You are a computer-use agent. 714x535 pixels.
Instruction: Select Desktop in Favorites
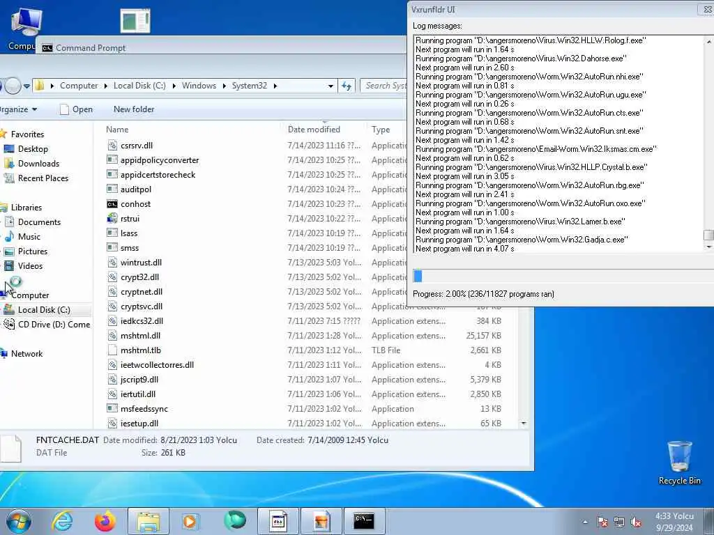33,149
